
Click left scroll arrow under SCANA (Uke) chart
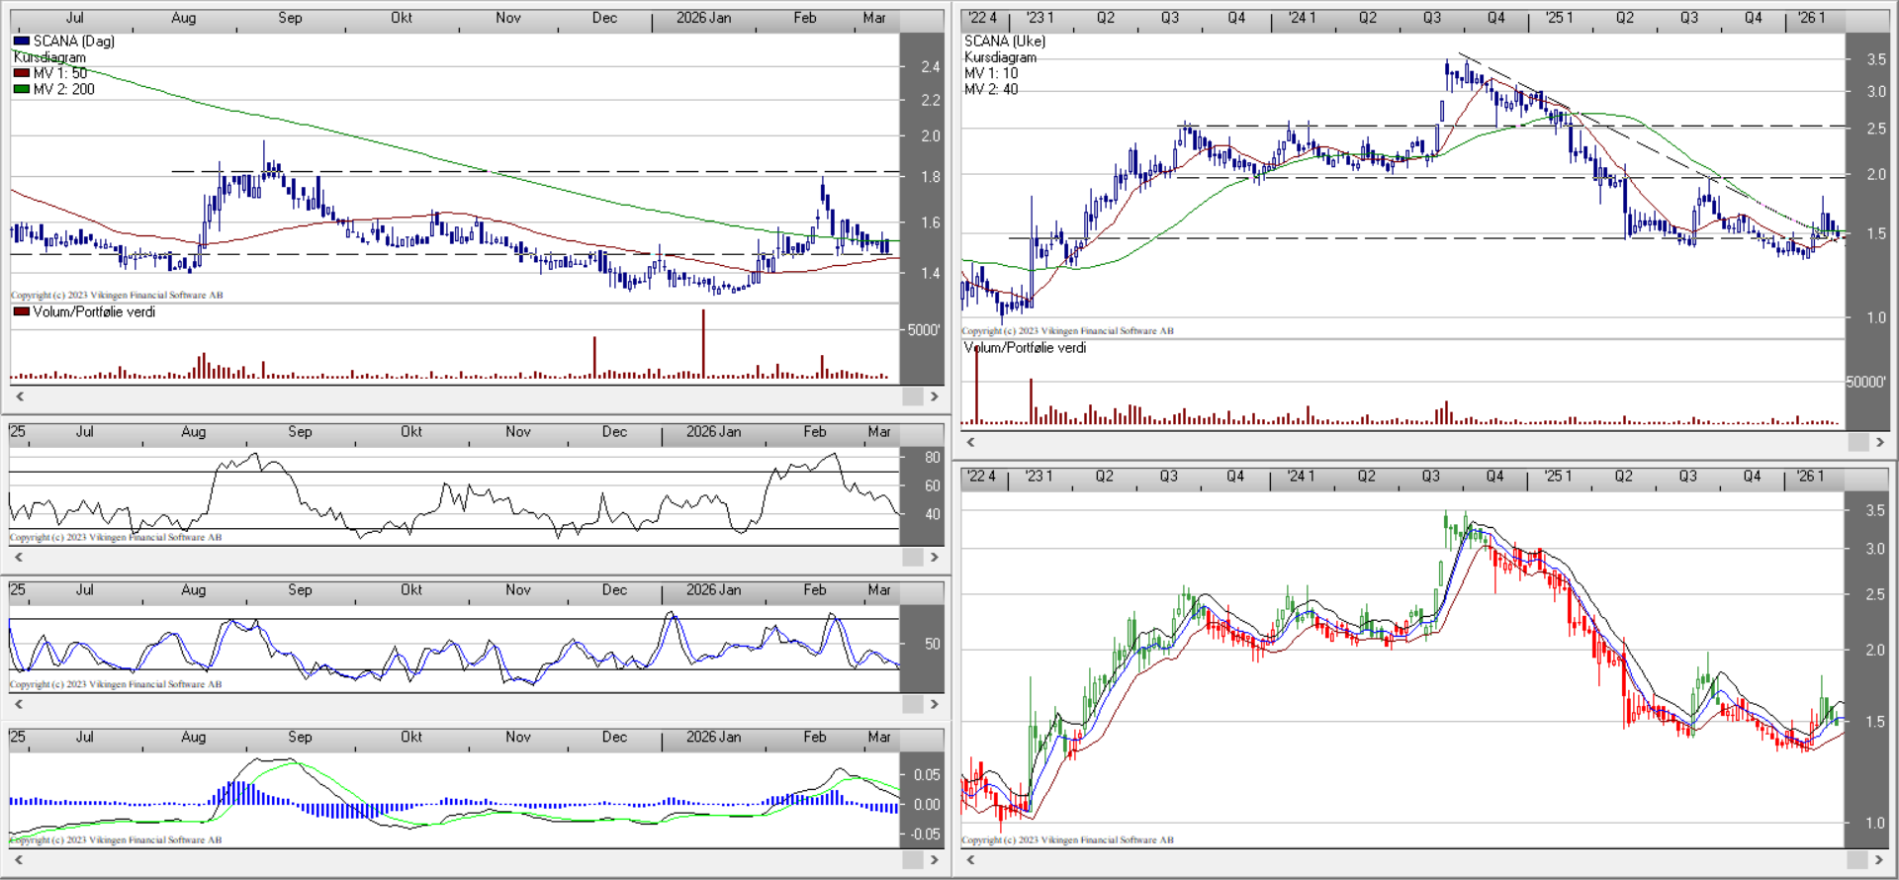click(970, 442)
